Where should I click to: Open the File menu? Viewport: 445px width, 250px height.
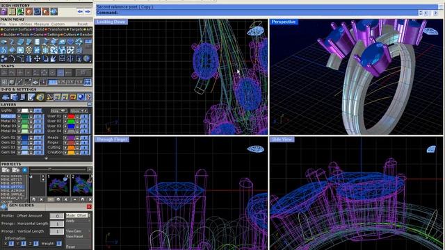tap(3, 24)
